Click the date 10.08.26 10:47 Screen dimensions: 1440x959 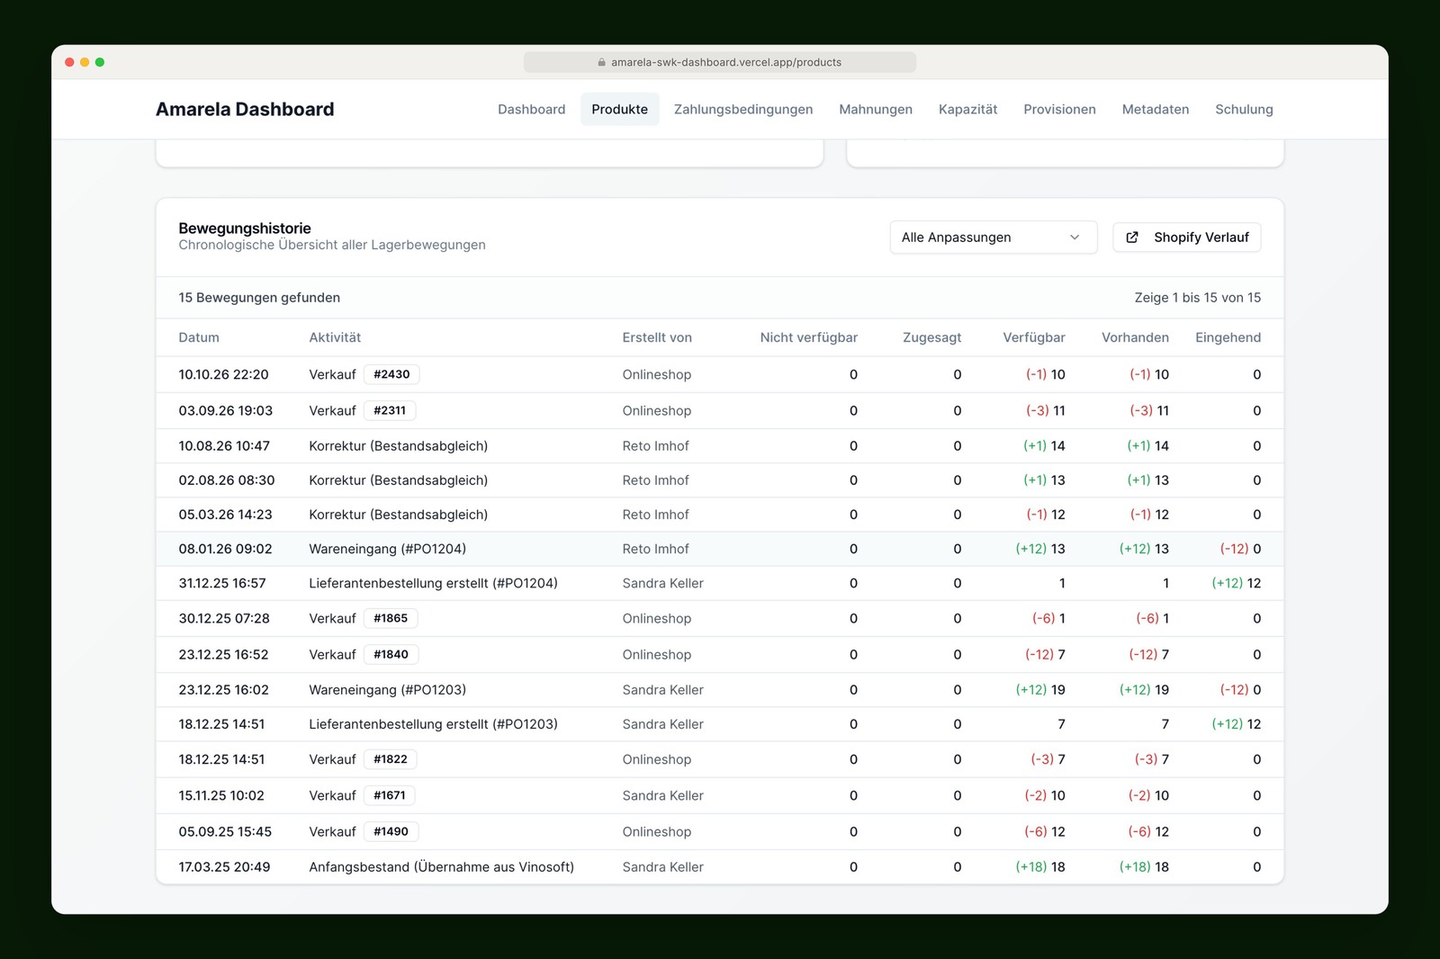tap(224, 445)
